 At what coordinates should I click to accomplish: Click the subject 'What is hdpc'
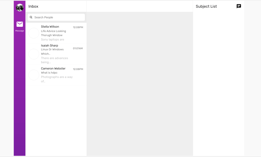pyautogui.click(x=49, y=72)
